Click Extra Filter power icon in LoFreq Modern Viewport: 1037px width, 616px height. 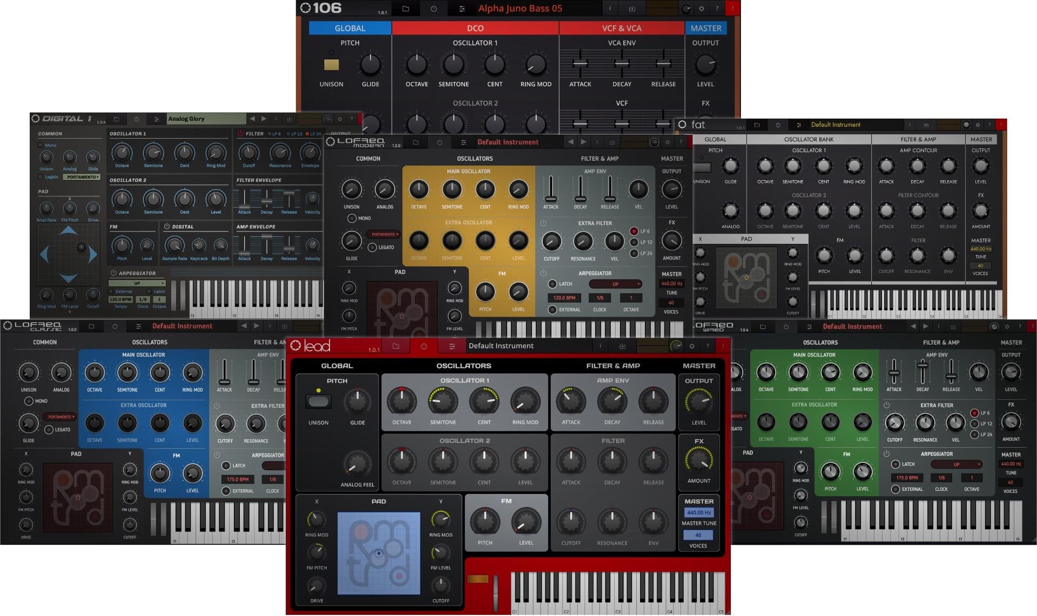tap(543, 223)
